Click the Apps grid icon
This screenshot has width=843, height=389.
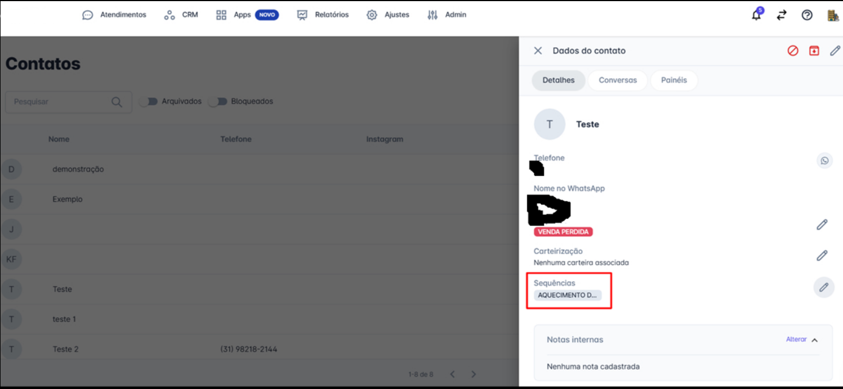[x=221, y=15]
